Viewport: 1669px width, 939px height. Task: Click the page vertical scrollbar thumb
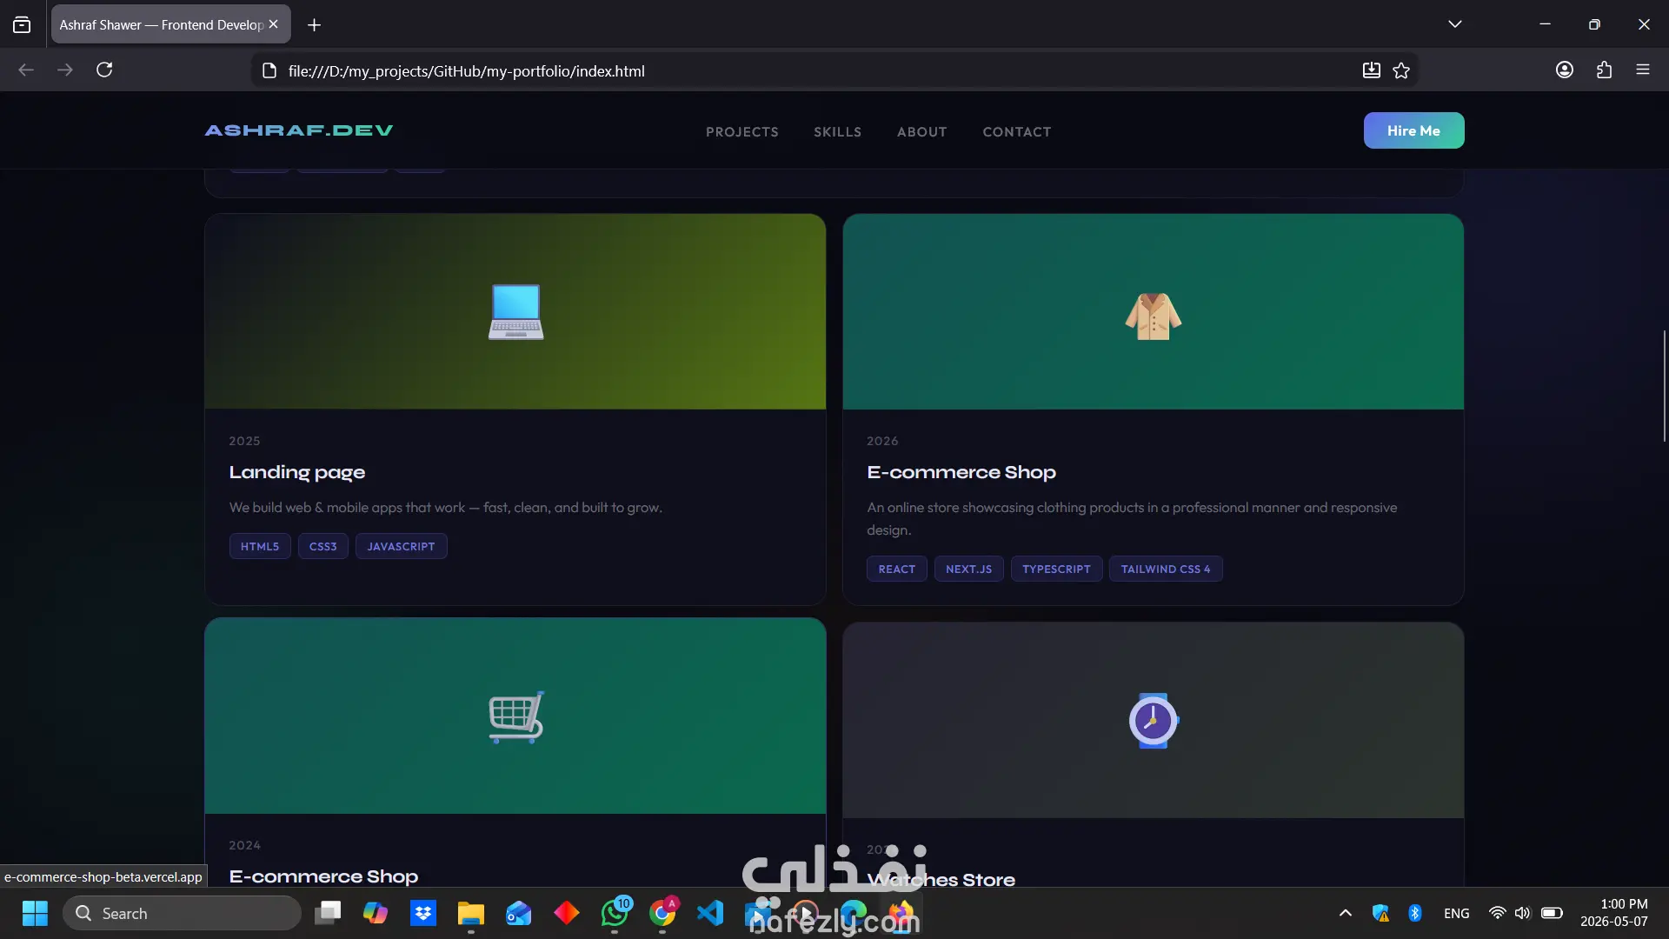[x=1664, y=385]
